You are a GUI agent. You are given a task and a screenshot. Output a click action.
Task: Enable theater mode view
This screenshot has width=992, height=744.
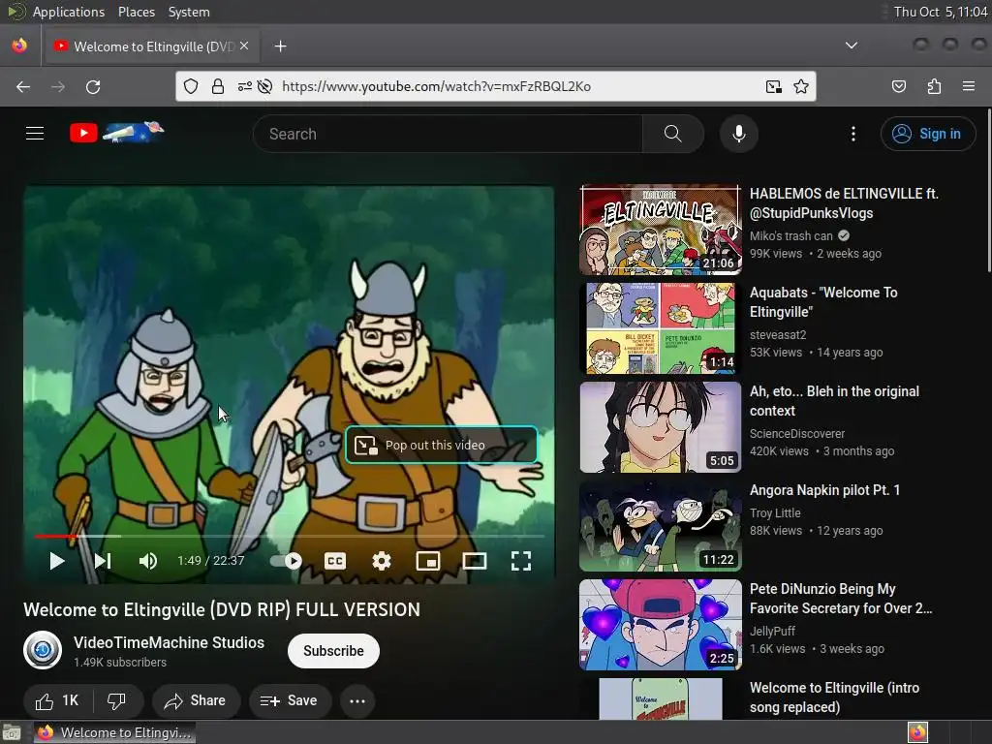[475, 561]
